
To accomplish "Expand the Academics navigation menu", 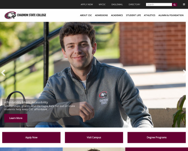I will (117, 15).
